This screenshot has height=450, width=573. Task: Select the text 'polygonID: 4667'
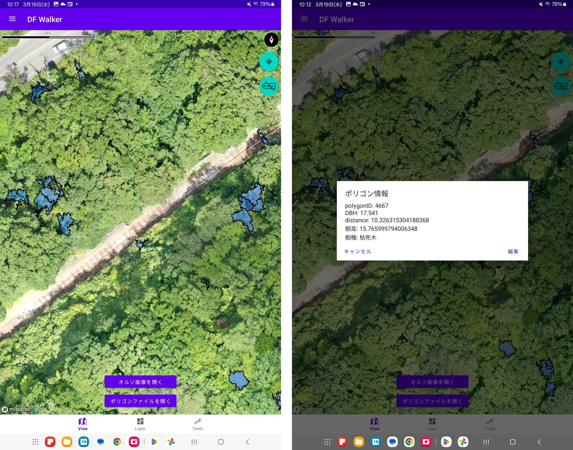[x=367, y=206]
